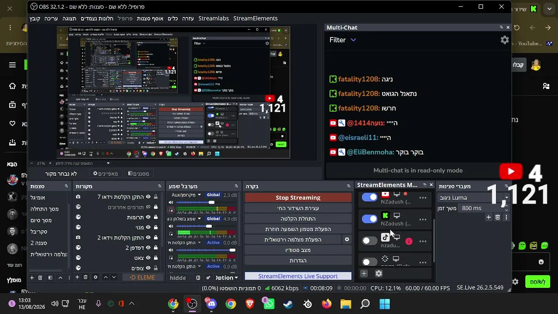
Task: Open options dots for YouTube NZadush output
Action: pyautogui.click(x=423, y=198)
